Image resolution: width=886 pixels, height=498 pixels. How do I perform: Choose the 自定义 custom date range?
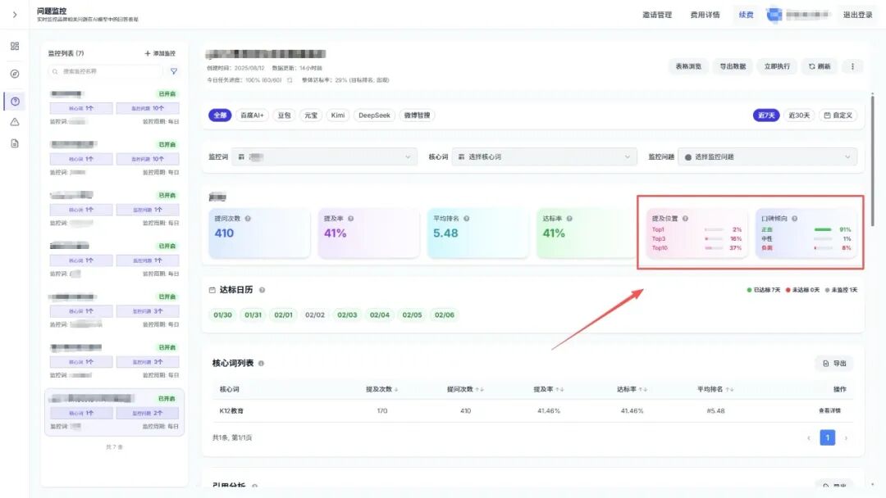(838, 115)
